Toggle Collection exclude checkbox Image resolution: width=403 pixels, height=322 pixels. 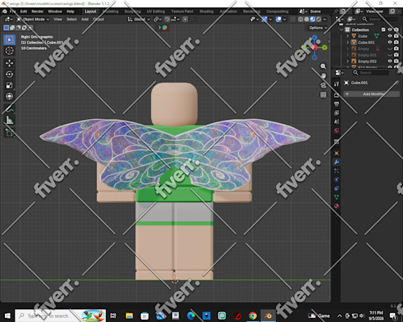383,29
